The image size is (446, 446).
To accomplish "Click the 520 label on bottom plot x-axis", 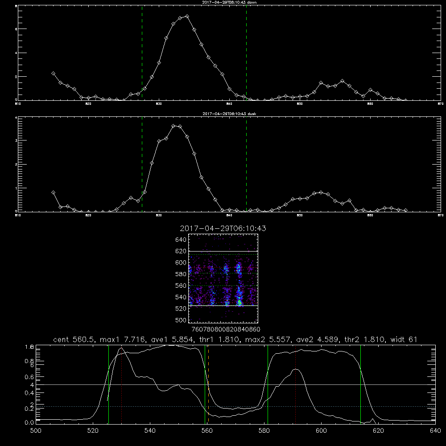I will point(93,431).
